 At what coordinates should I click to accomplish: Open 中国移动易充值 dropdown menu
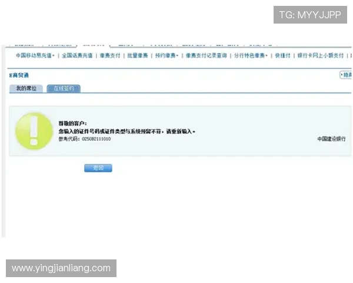(35, 55)
